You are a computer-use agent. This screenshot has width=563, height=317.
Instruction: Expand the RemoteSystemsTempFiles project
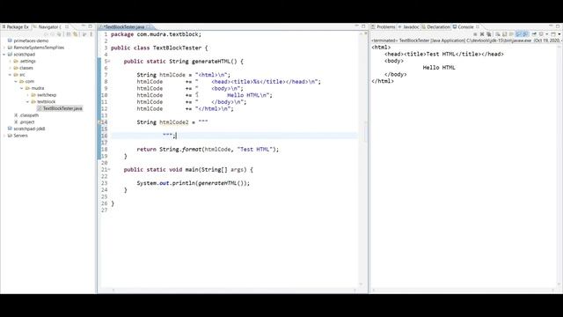coord(4,48)
